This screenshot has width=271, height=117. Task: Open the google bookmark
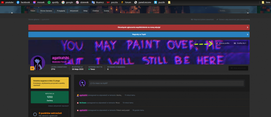(67, 2)
